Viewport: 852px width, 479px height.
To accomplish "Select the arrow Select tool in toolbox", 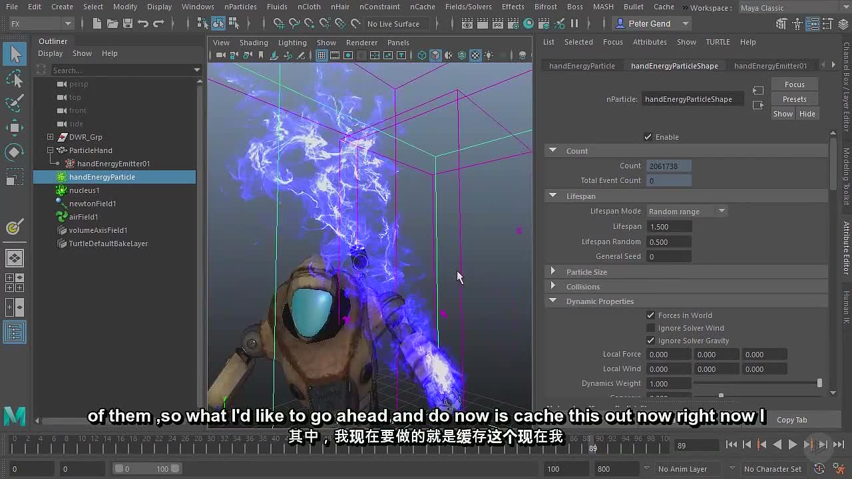I will [15, 55].
